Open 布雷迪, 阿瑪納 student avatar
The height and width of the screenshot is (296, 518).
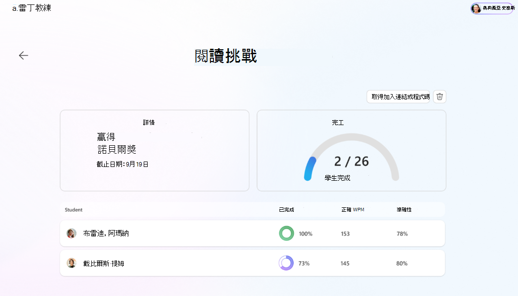pyautogui.click(x=72, y=233)
